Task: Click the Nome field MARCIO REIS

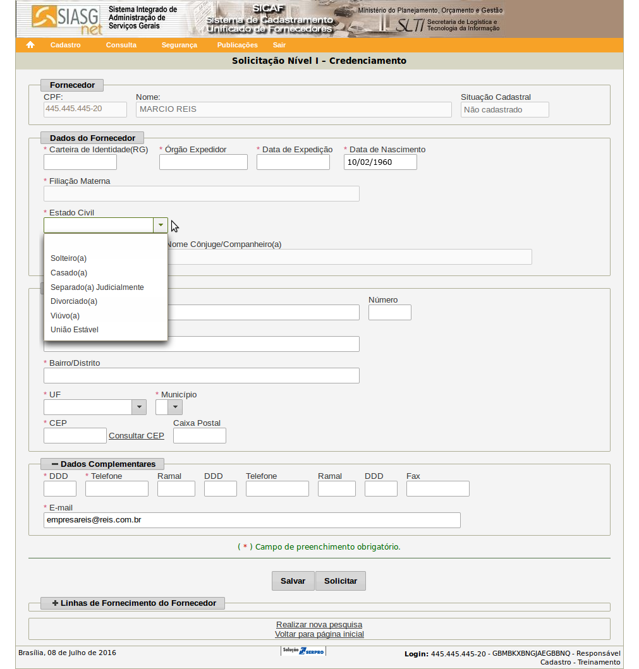Action: pos(294,109)
